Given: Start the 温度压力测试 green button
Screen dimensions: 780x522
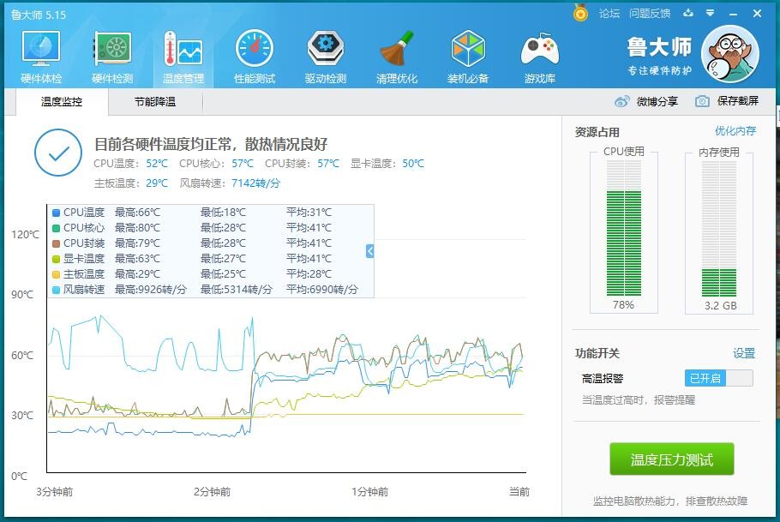Looking at the screenshot, I should coord(671,459).
